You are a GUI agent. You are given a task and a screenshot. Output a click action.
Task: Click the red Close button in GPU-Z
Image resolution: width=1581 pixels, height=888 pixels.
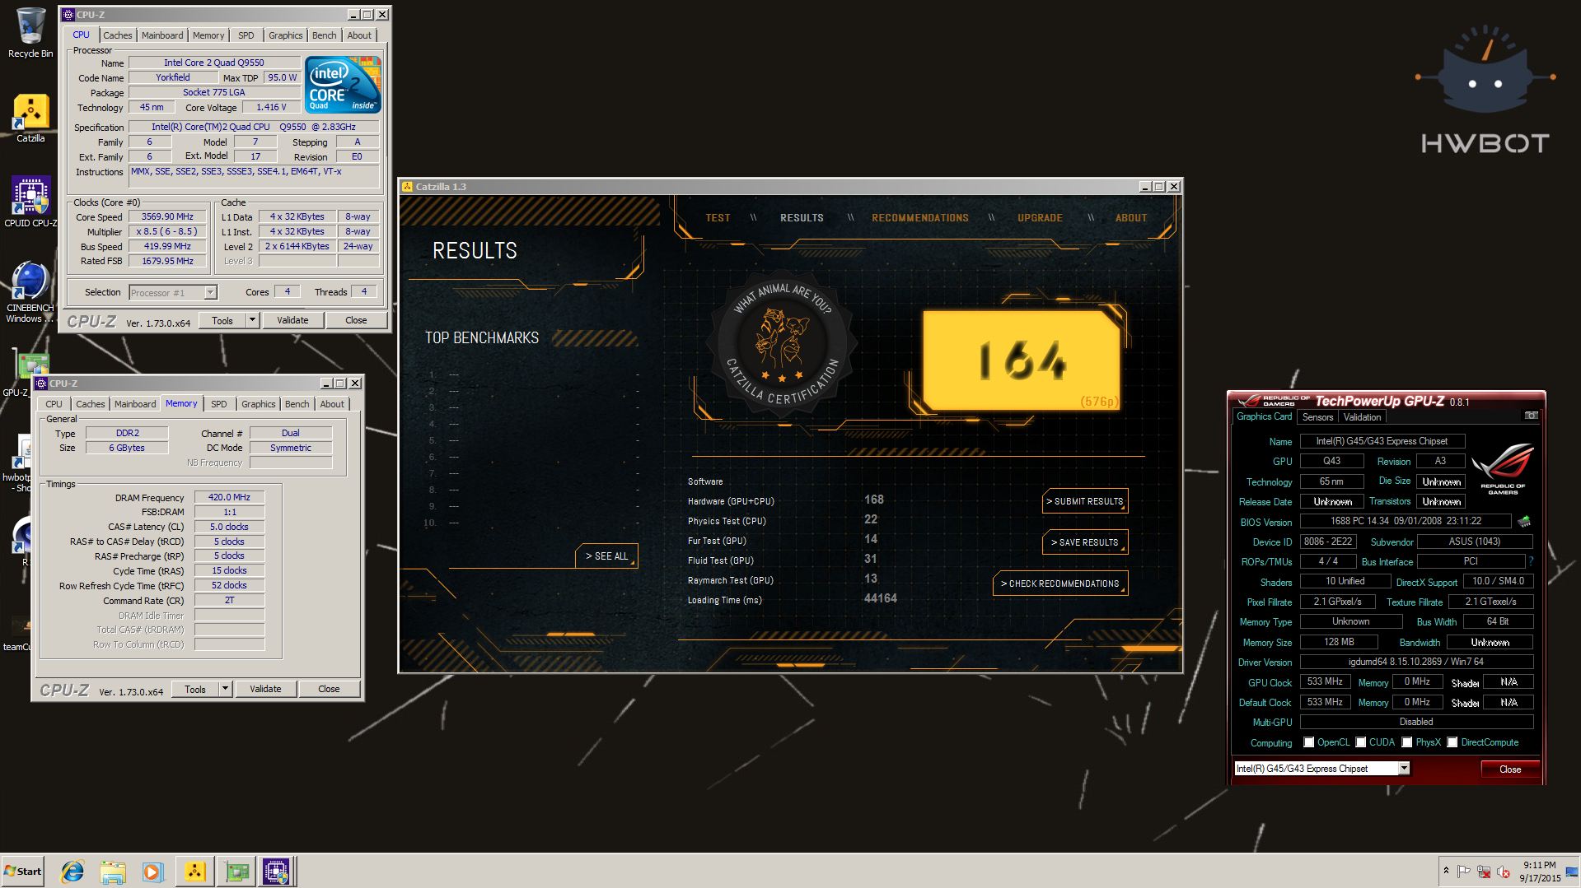click(1510, 769)
